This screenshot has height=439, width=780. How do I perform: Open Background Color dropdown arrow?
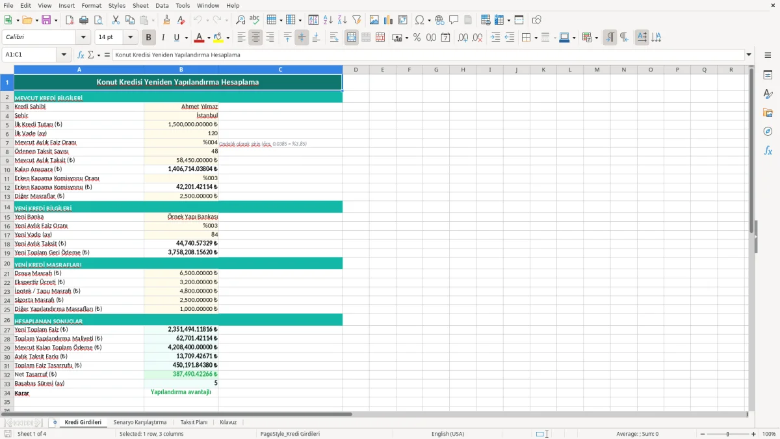click(227, 38)
